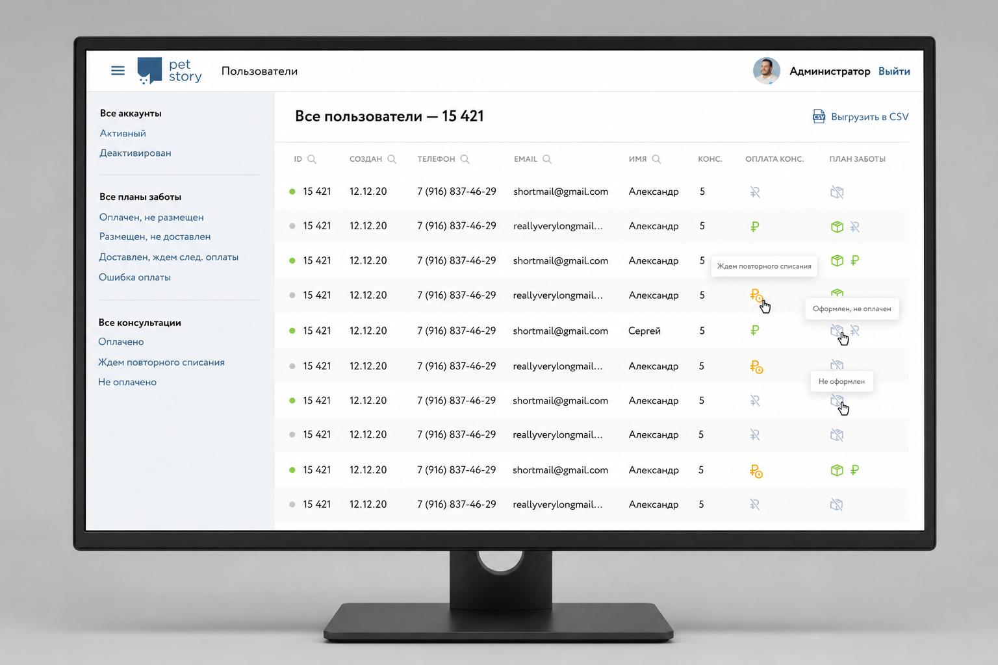Click the ИМЯ column search magnifier
998x665 pixels.
[x=656, y=159]
